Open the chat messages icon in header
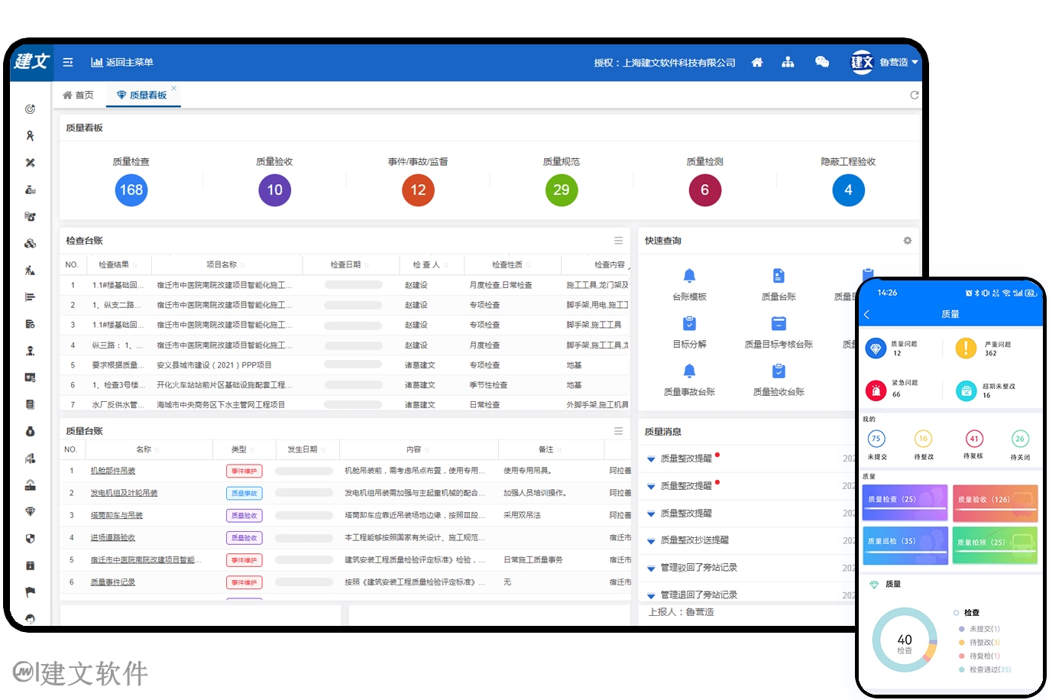The image size is (1049, 700). point(822,63)
